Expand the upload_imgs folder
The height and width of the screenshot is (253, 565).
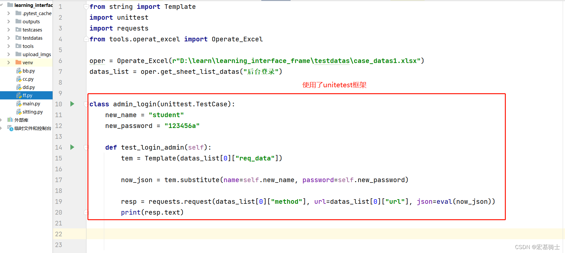9,54
